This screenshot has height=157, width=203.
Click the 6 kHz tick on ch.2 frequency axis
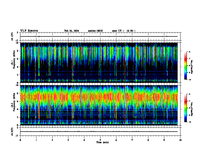click(x=18, y=101)
